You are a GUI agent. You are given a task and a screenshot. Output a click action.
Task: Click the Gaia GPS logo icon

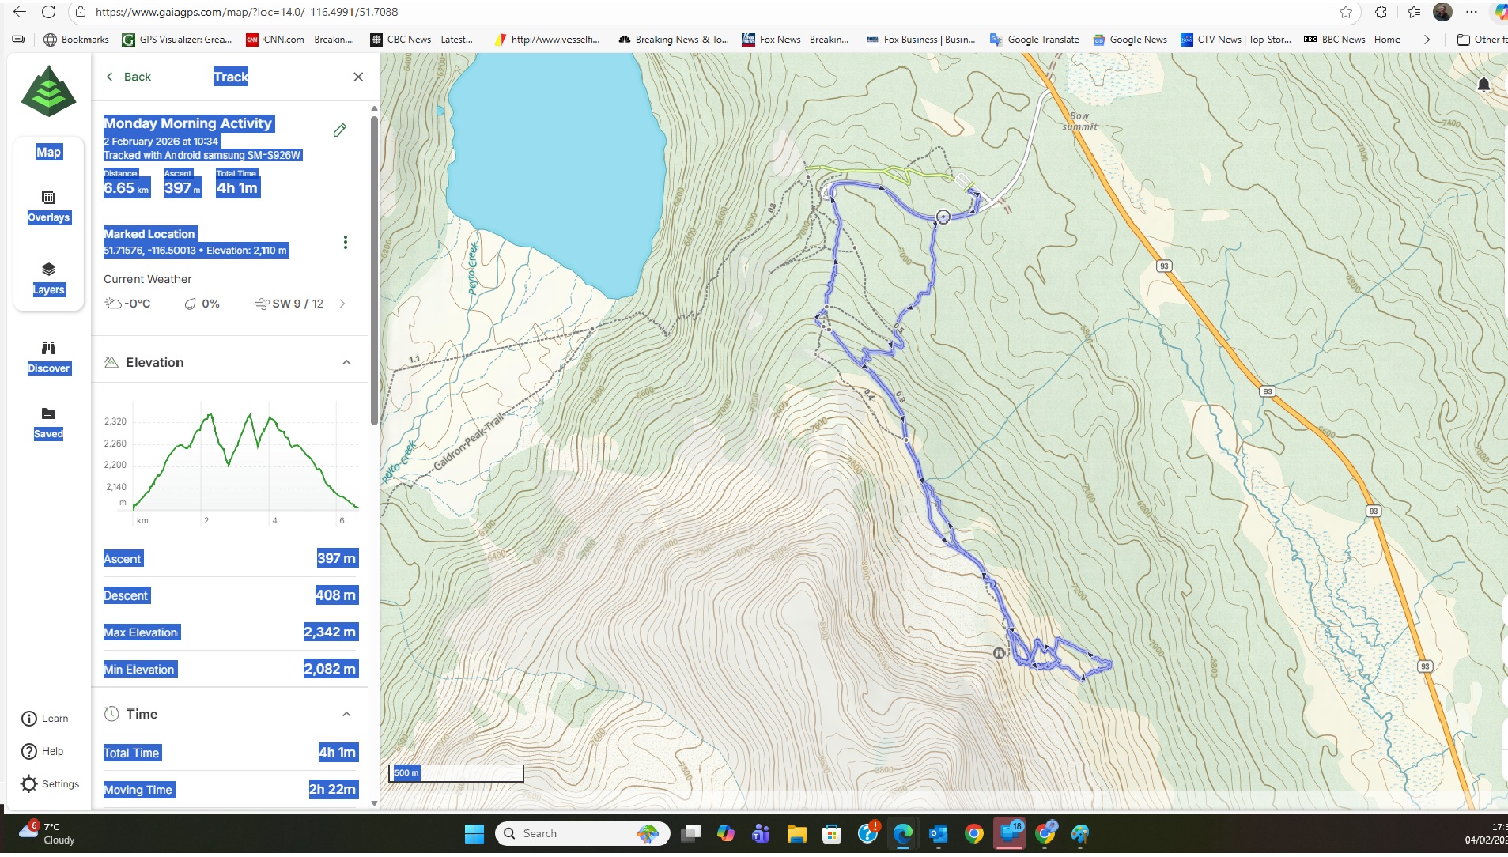click(48, 91)
